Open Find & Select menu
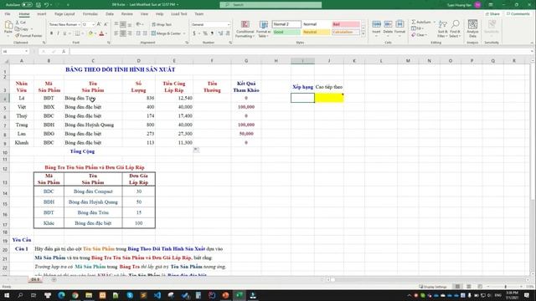 (x=455, y=29)
